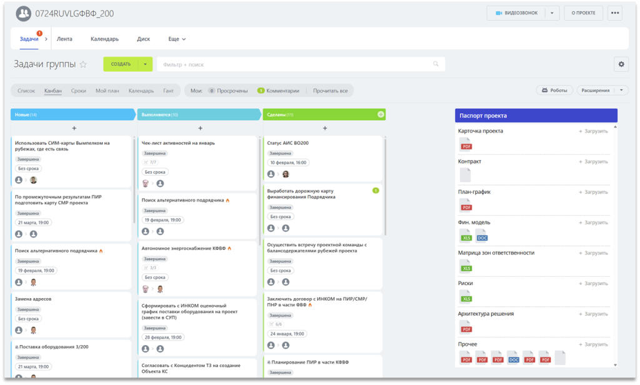Click into the Фильтр + поиск field
This screenshot has height=385, width=640.
coord(294,64)
